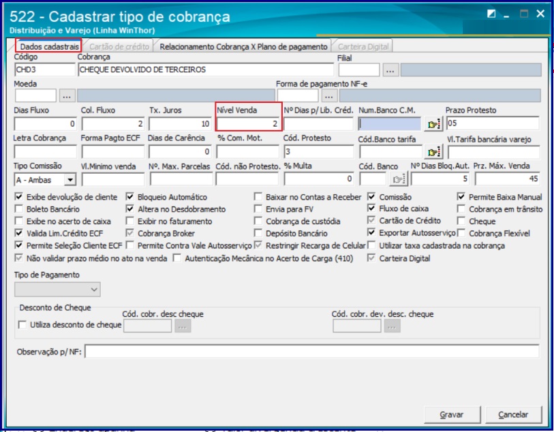Open the Cód.Banco tarifa lookup hand icon
The height and width of the screenshot is (432, 554).
(x=433, y=152)
